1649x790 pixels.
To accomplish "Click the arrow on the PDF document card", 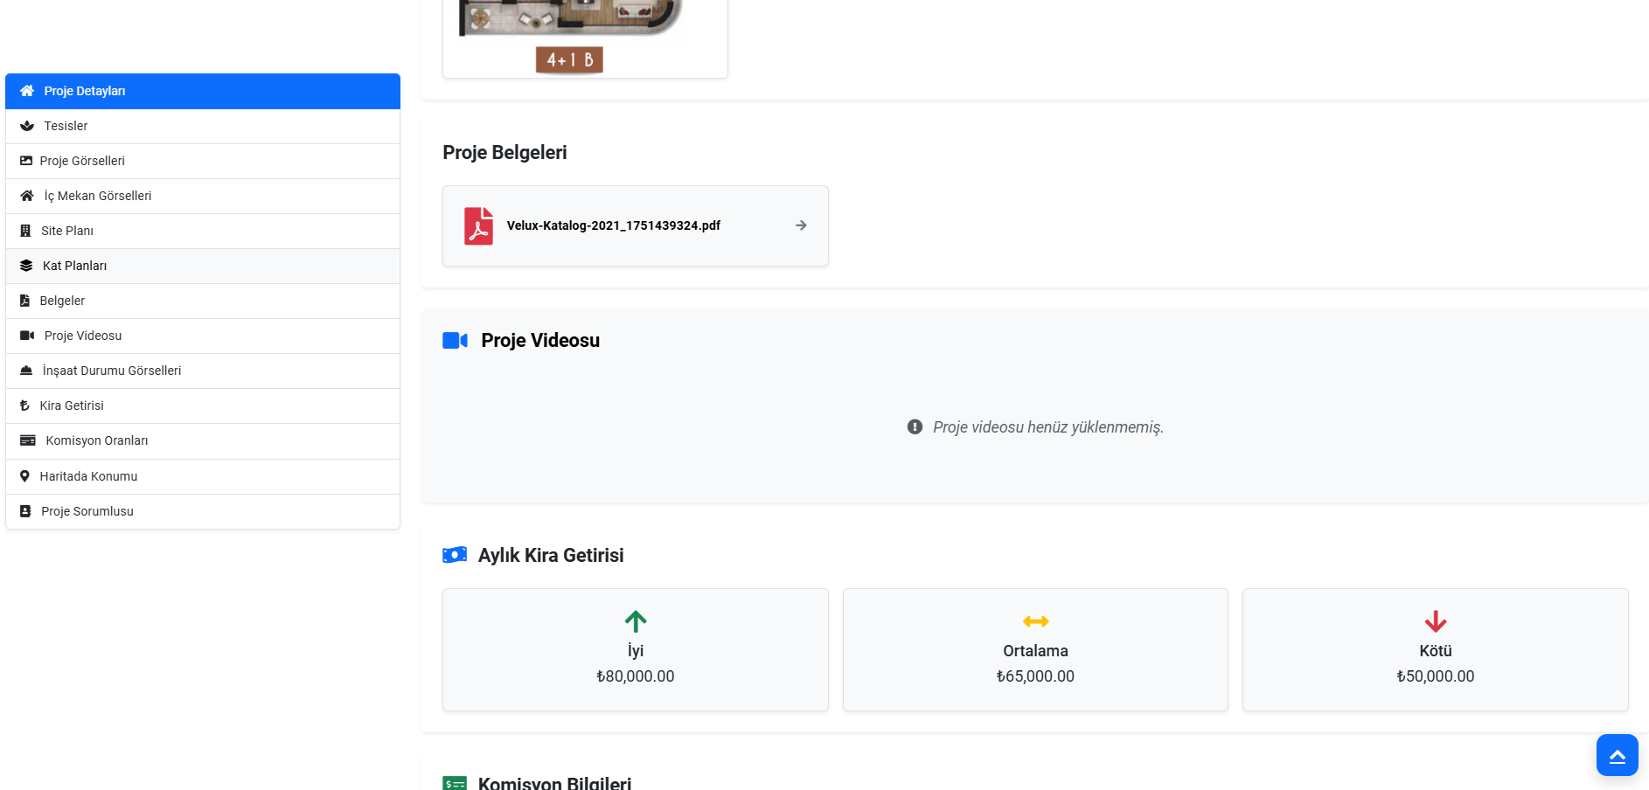I will (x=801, y=225).
